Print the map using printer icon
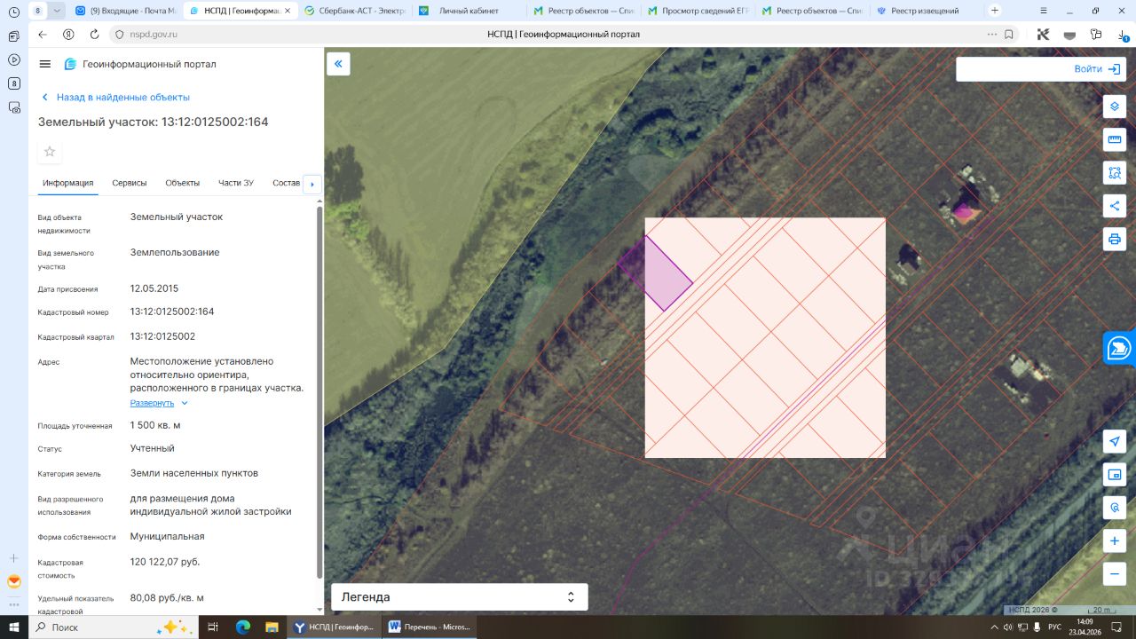 click(1115, 239)
